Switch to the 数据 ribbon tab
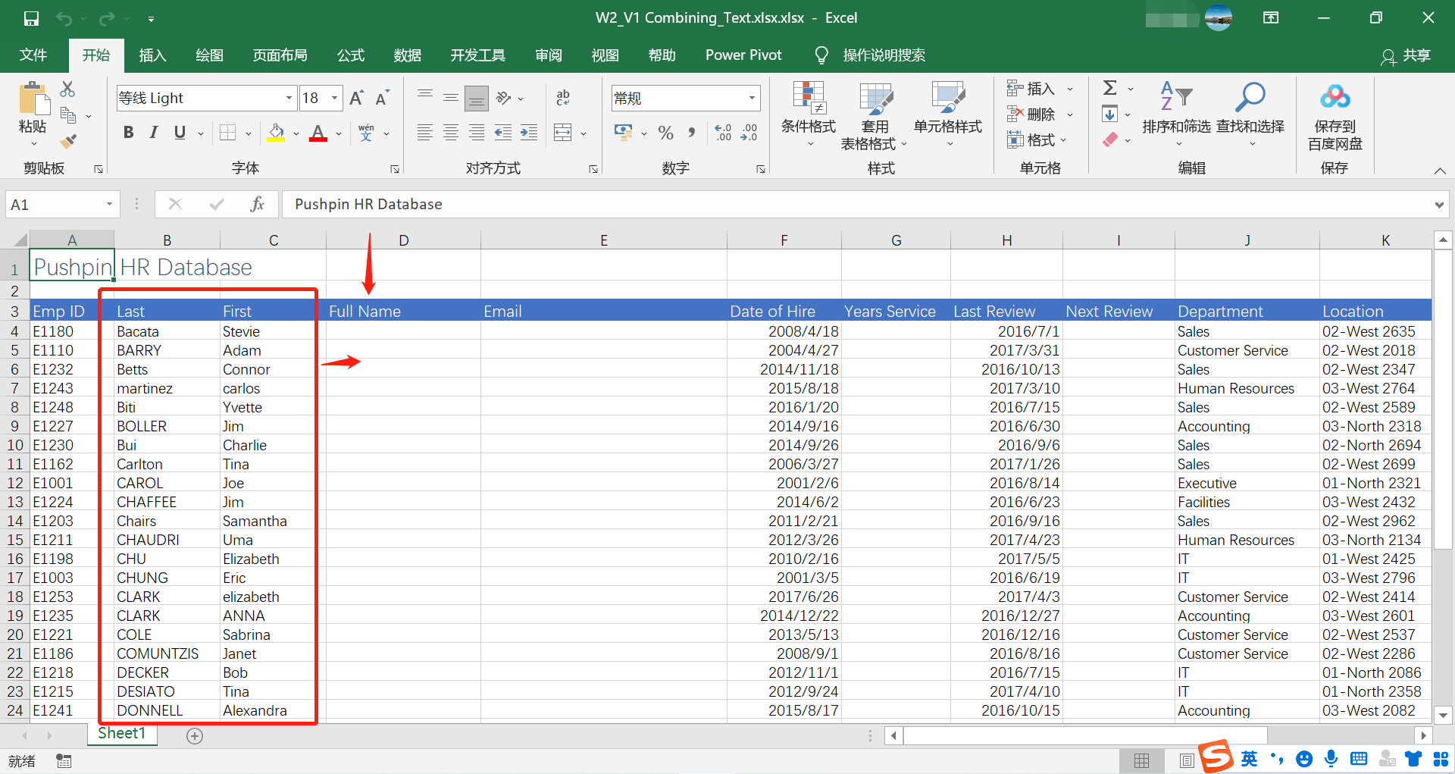 click(x=407, y=55)
